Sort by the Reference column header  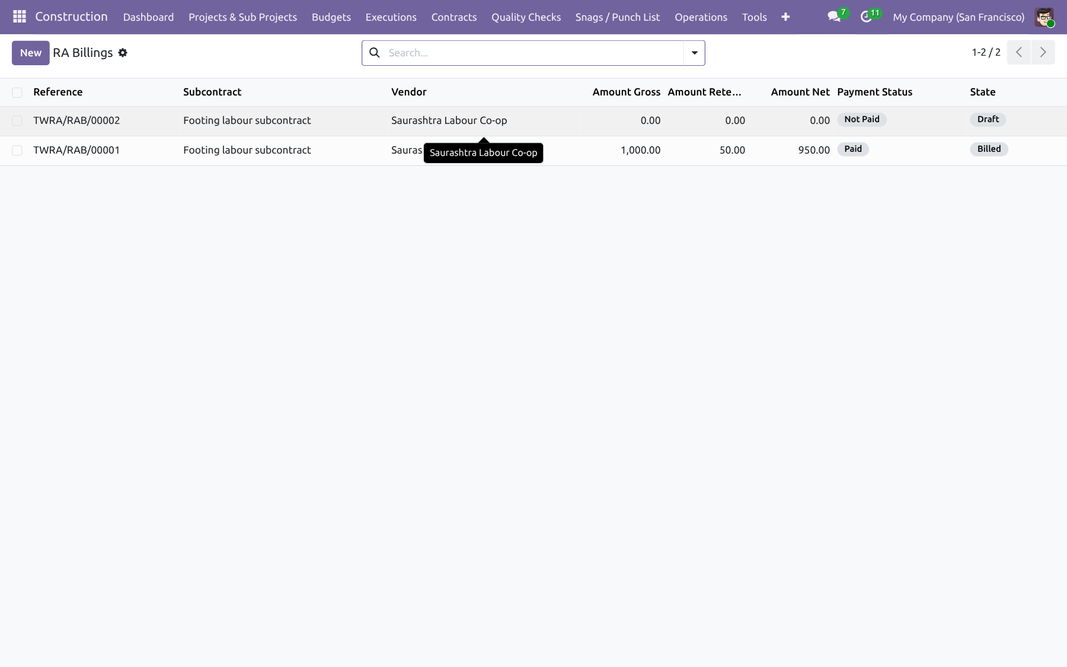click(58, 92)
